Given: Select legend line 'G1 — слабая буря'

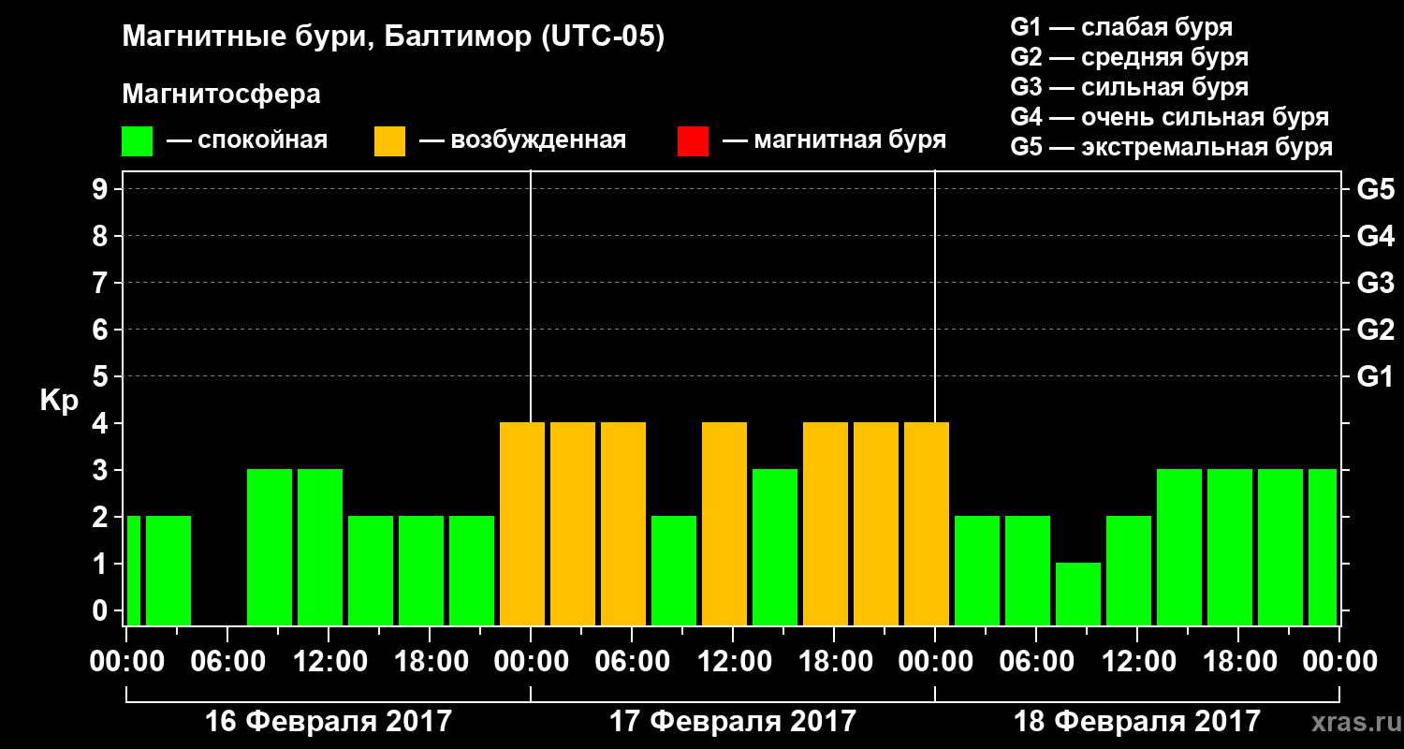Looking at the screenshot, I should (x=1121, y=27).
